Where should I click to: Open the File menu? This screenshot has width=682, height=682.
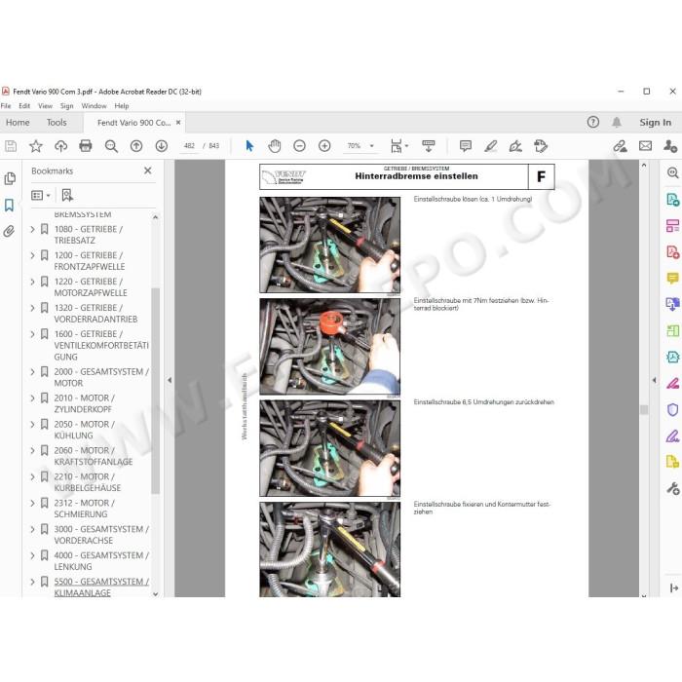pos(6,105)
